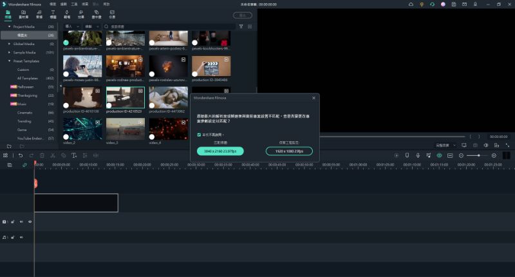Viewport: 515px width, 277px height.
Task: Open the Audio tab with music note
Action: (x=39, y=14)
